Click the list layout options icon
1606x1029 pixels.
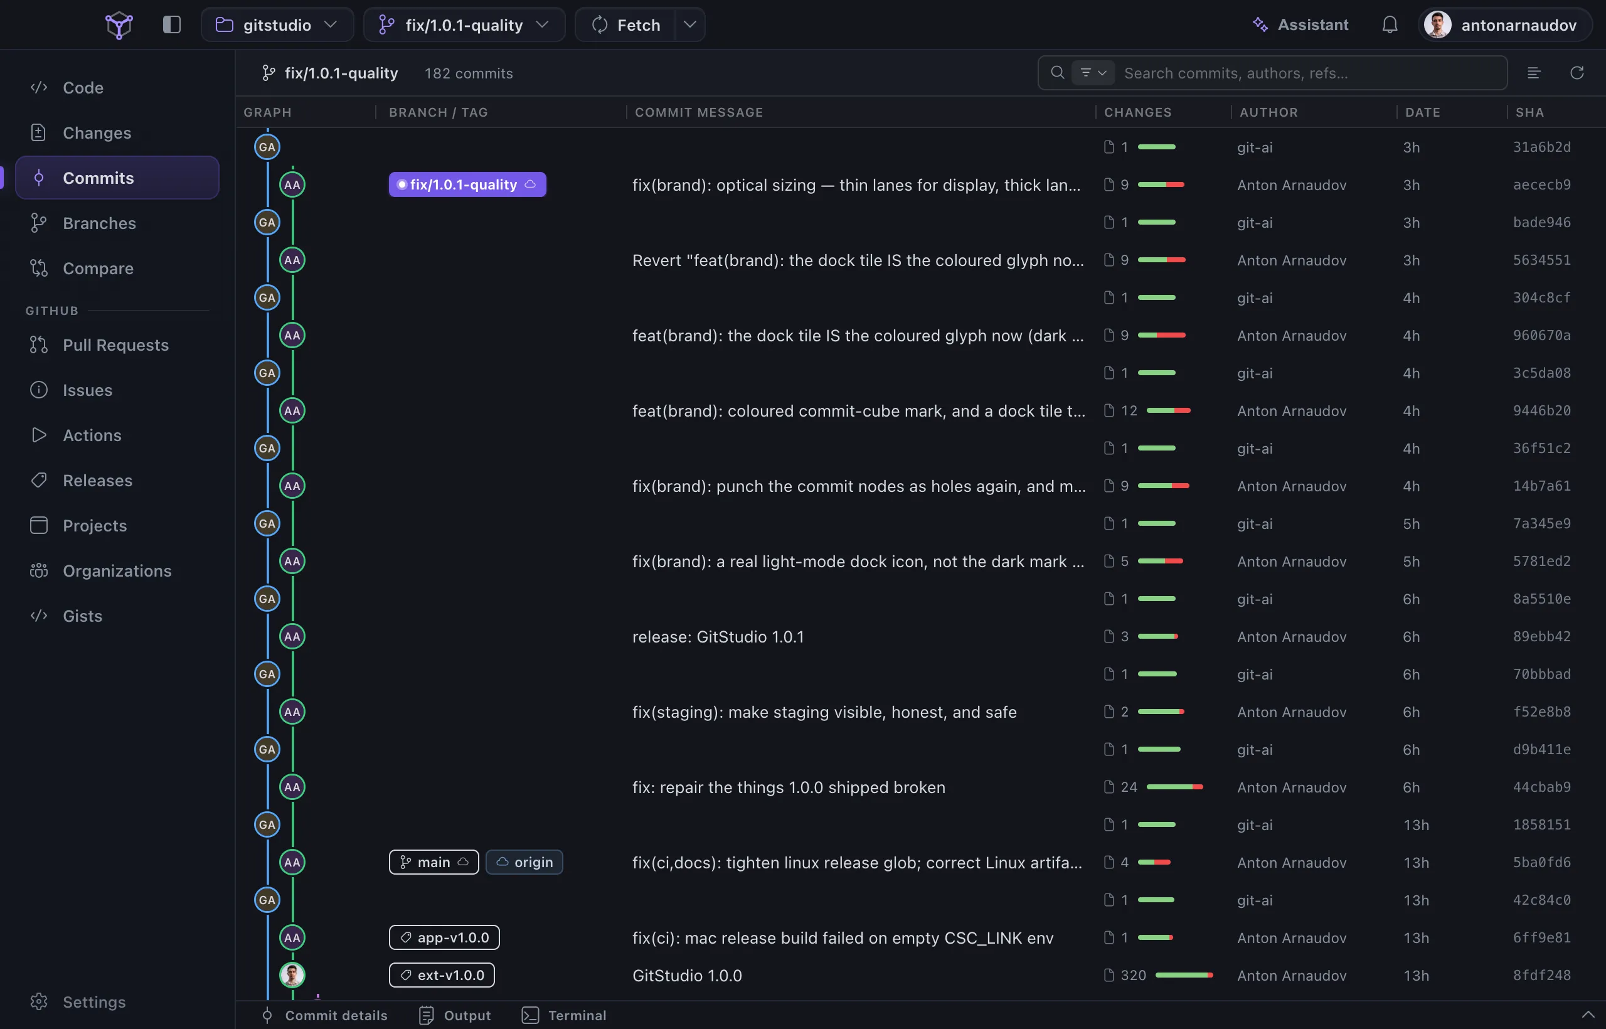point(1534,72)
